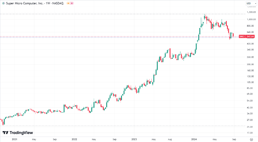This screenshot has width=258, height=142.
Task: Click the 2023 label on the time axis
Action: (x=134, y=139)
